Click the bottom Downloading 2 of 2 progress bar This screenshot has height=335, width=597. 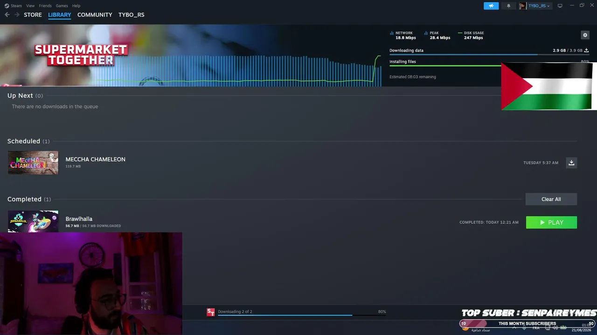302,315
